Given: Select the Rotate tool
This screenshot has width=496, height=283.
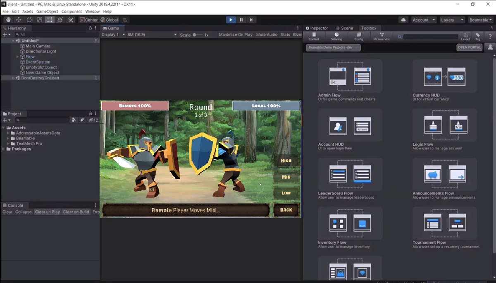Looking at the screenshot, I should click(29, 20).
